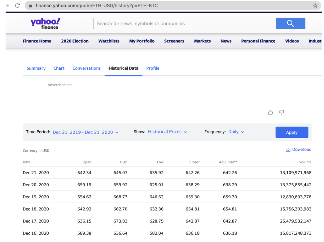Click the Open column header

(x=87, y=162)
